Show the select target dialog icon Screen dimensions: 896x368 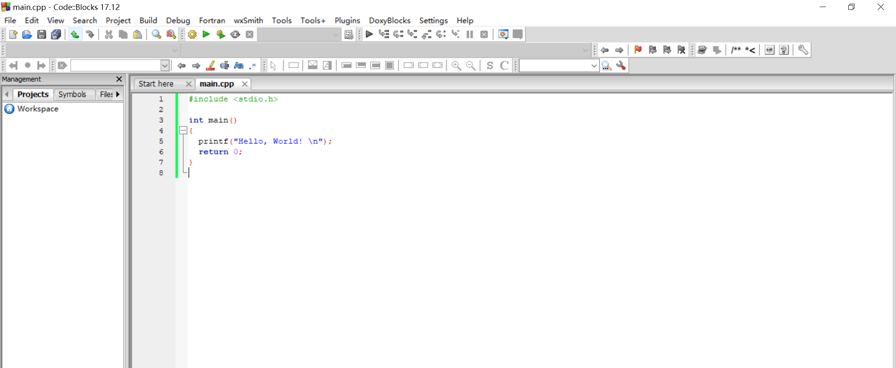coord(349,34)
